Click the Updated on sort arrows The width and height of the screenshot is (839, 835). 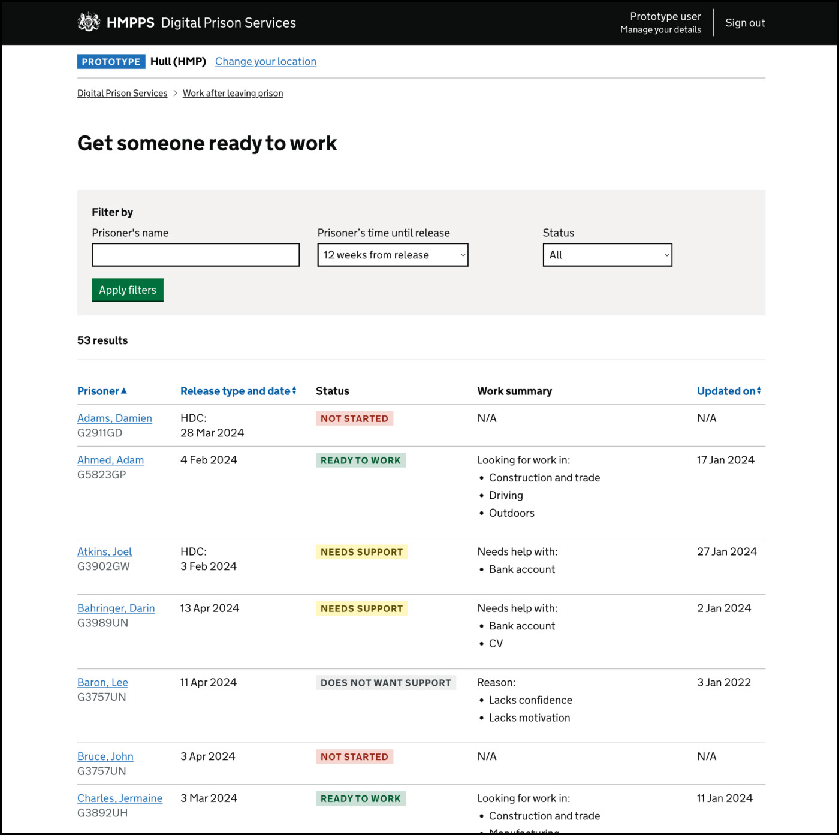[759, 391]
